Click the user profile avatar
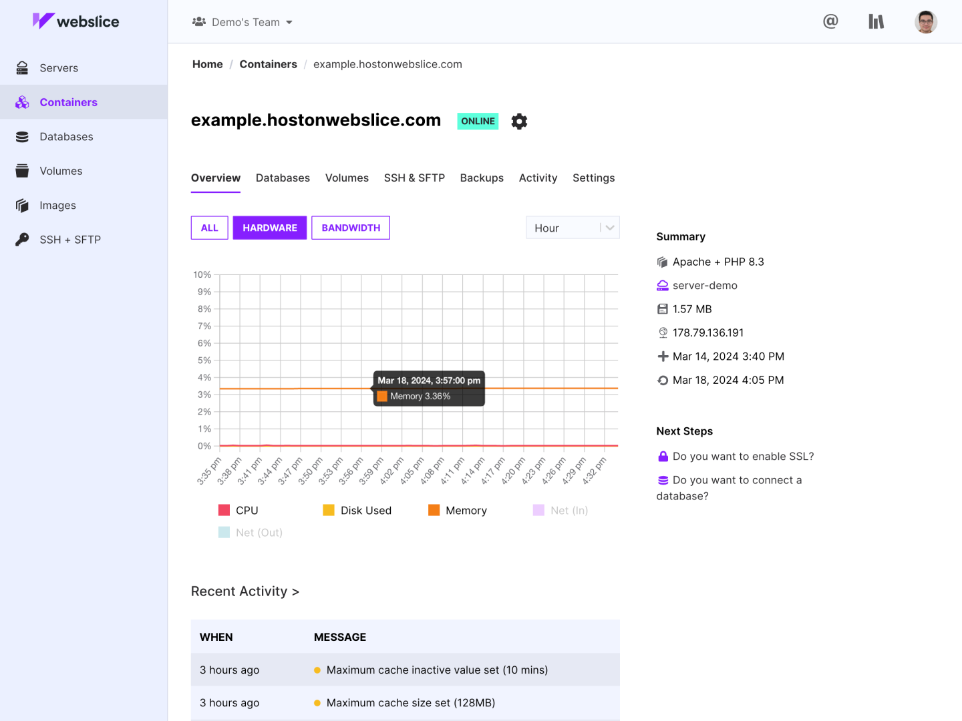The image size is (962, 721). (925, 22)
